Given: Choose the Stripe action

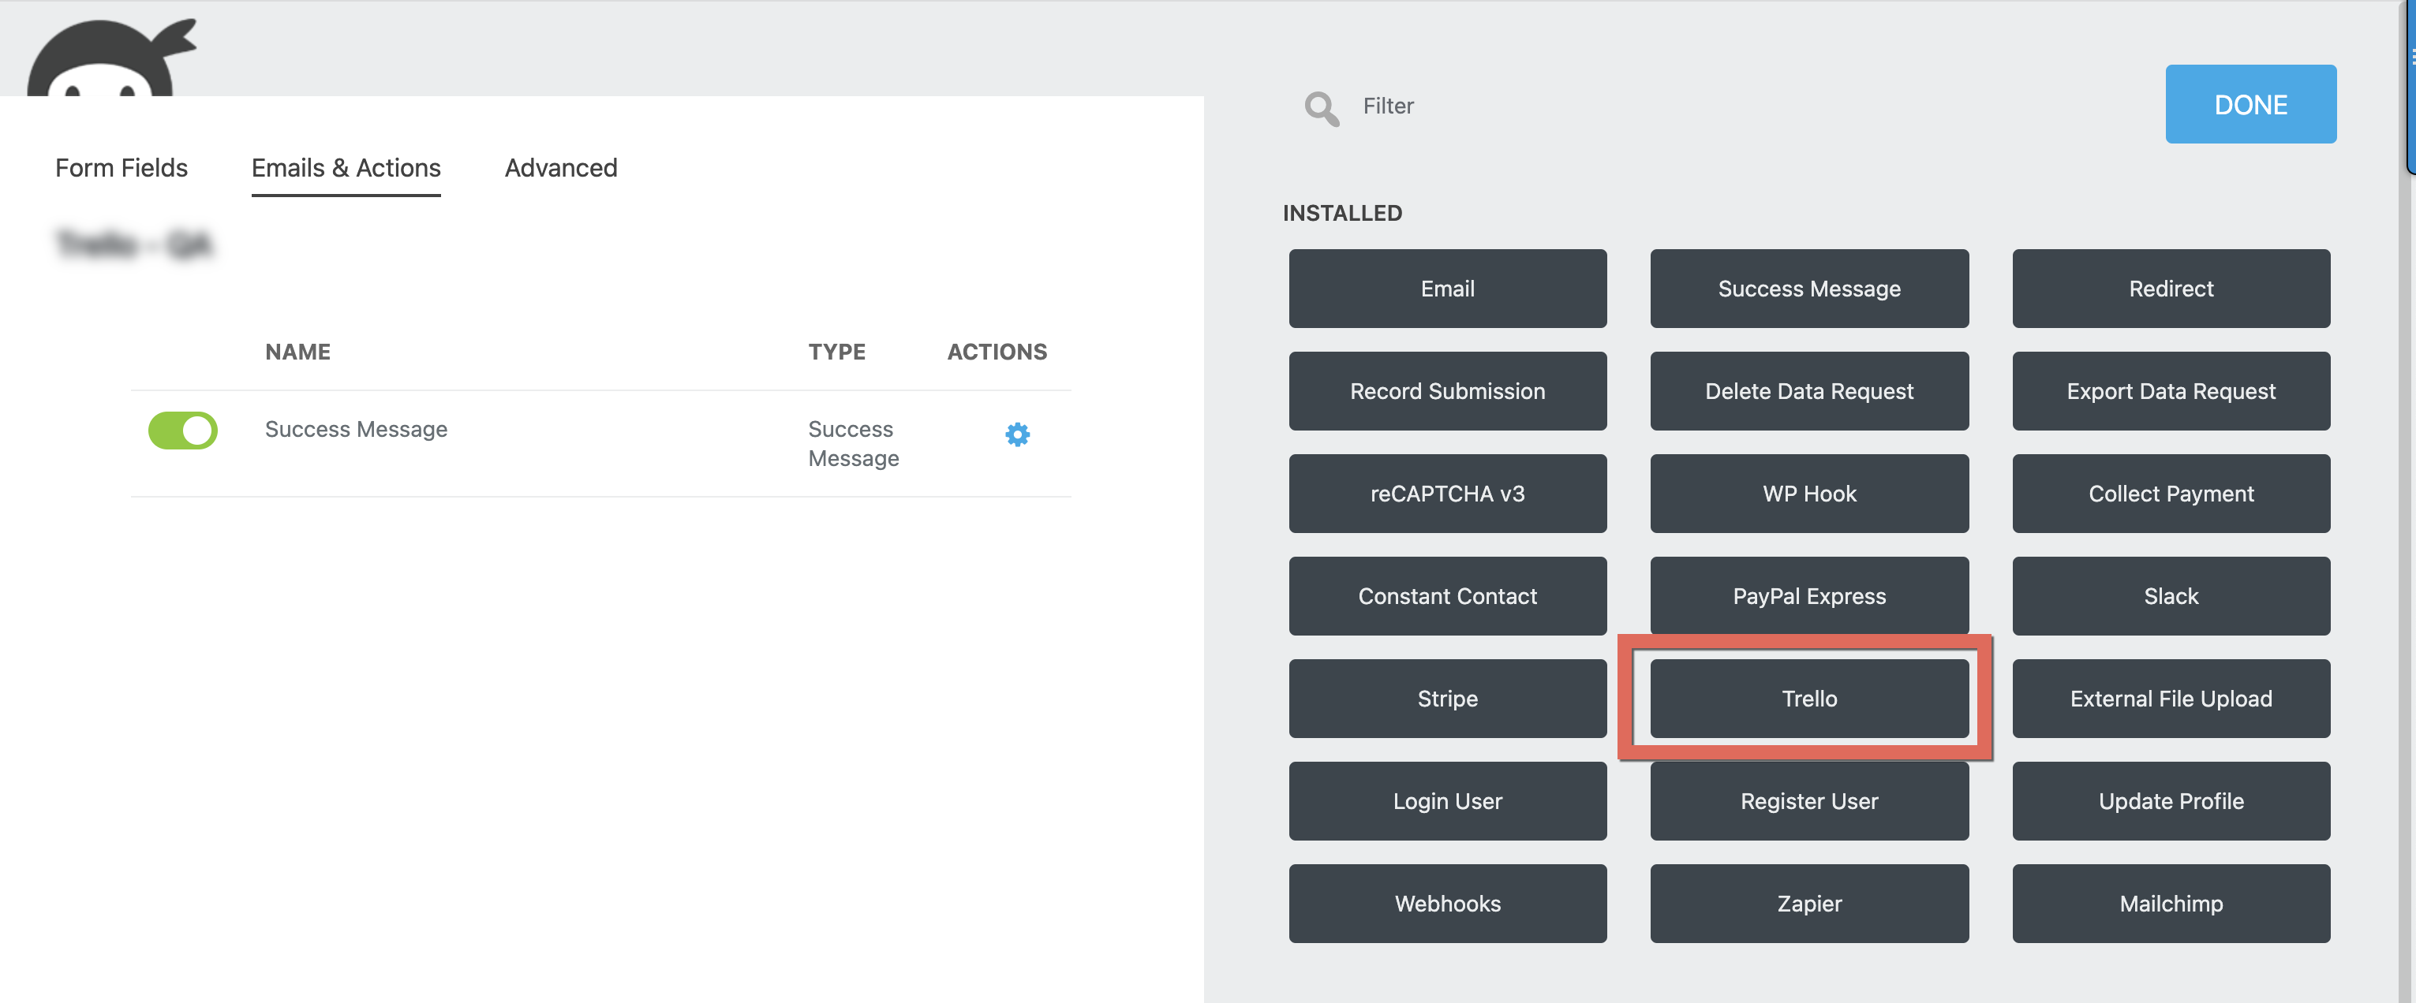Looking at the screenshot, I should 1446,699.
